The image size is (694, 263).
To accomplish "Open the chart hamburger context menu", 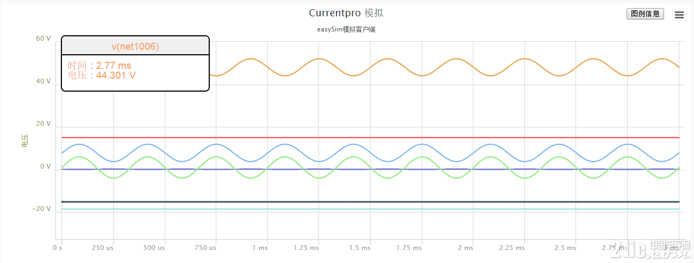I will (679, 15).
